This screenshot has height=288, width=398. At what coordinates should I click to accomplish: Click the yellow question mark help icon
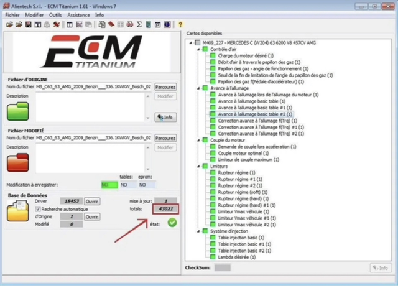[x=180, y=24]
